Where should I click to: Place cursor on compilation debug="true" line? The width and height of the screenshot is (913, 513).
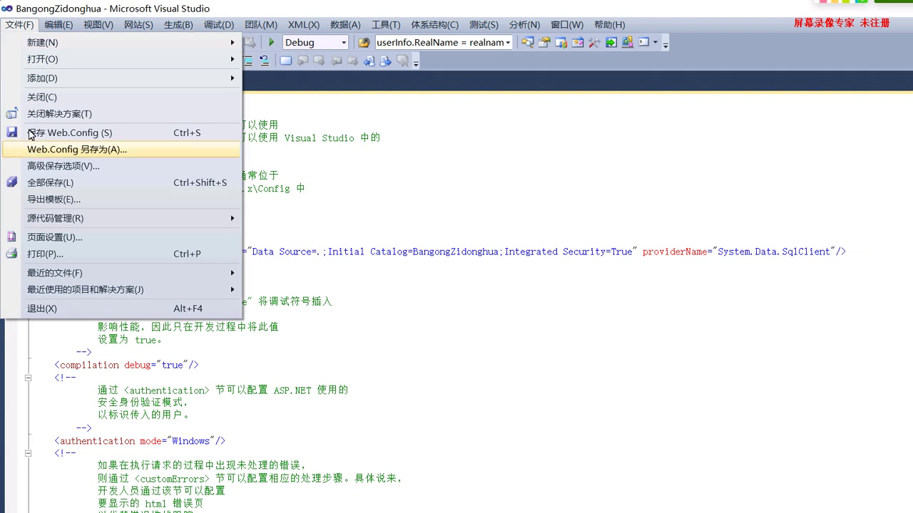click(126, 365)
